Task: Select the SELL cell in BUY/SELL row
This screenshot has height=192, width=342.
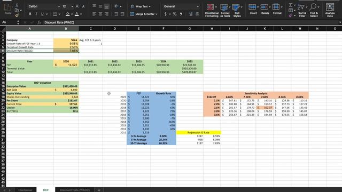Action: tap(66, 111)
